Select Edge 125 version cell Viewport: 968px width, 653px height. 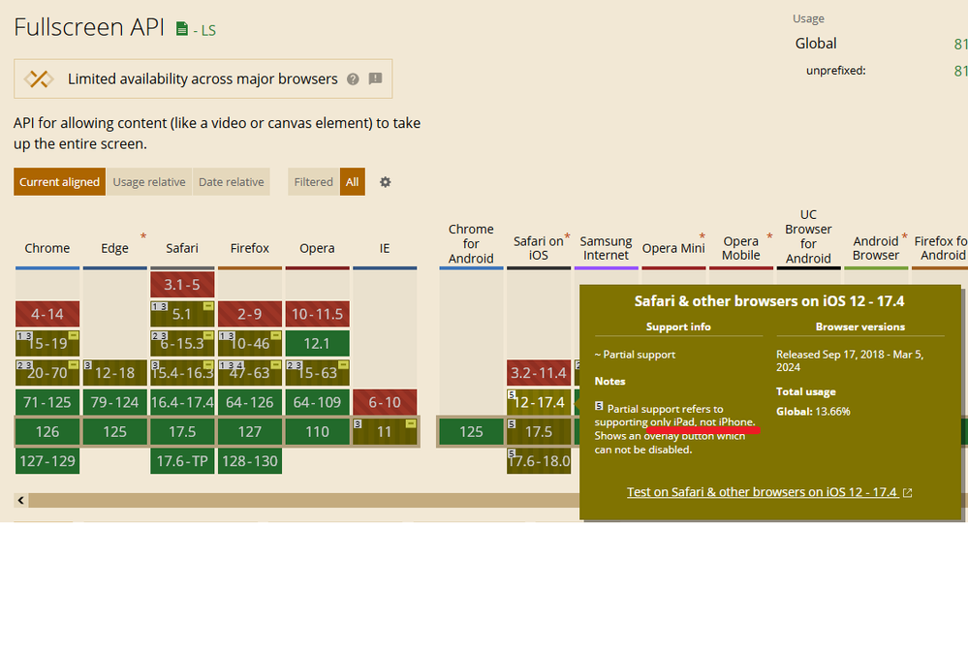click(115, 431)
